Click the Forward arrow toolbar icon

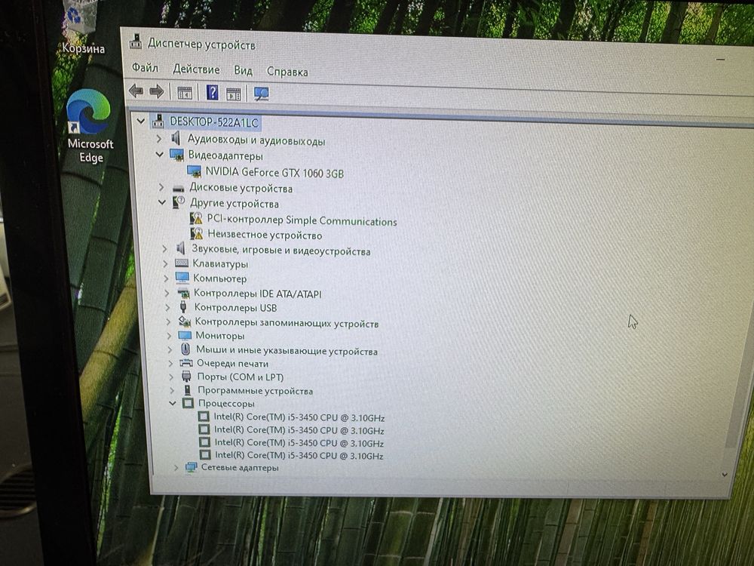pyautogui.click(x=157, y=91)
